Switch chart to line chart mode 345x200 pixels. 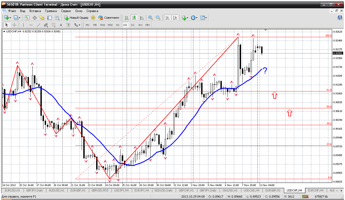click(142, 18)
